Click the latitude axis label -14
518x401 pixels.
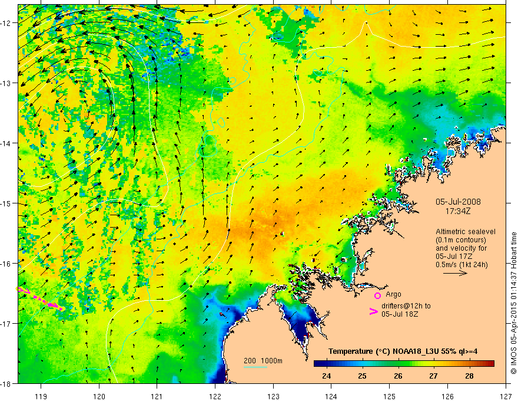[6, 143]
